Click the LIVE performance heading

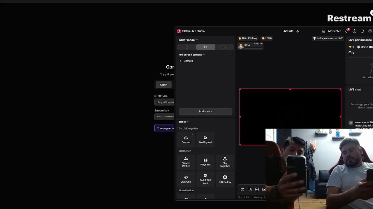pos(360,40)
